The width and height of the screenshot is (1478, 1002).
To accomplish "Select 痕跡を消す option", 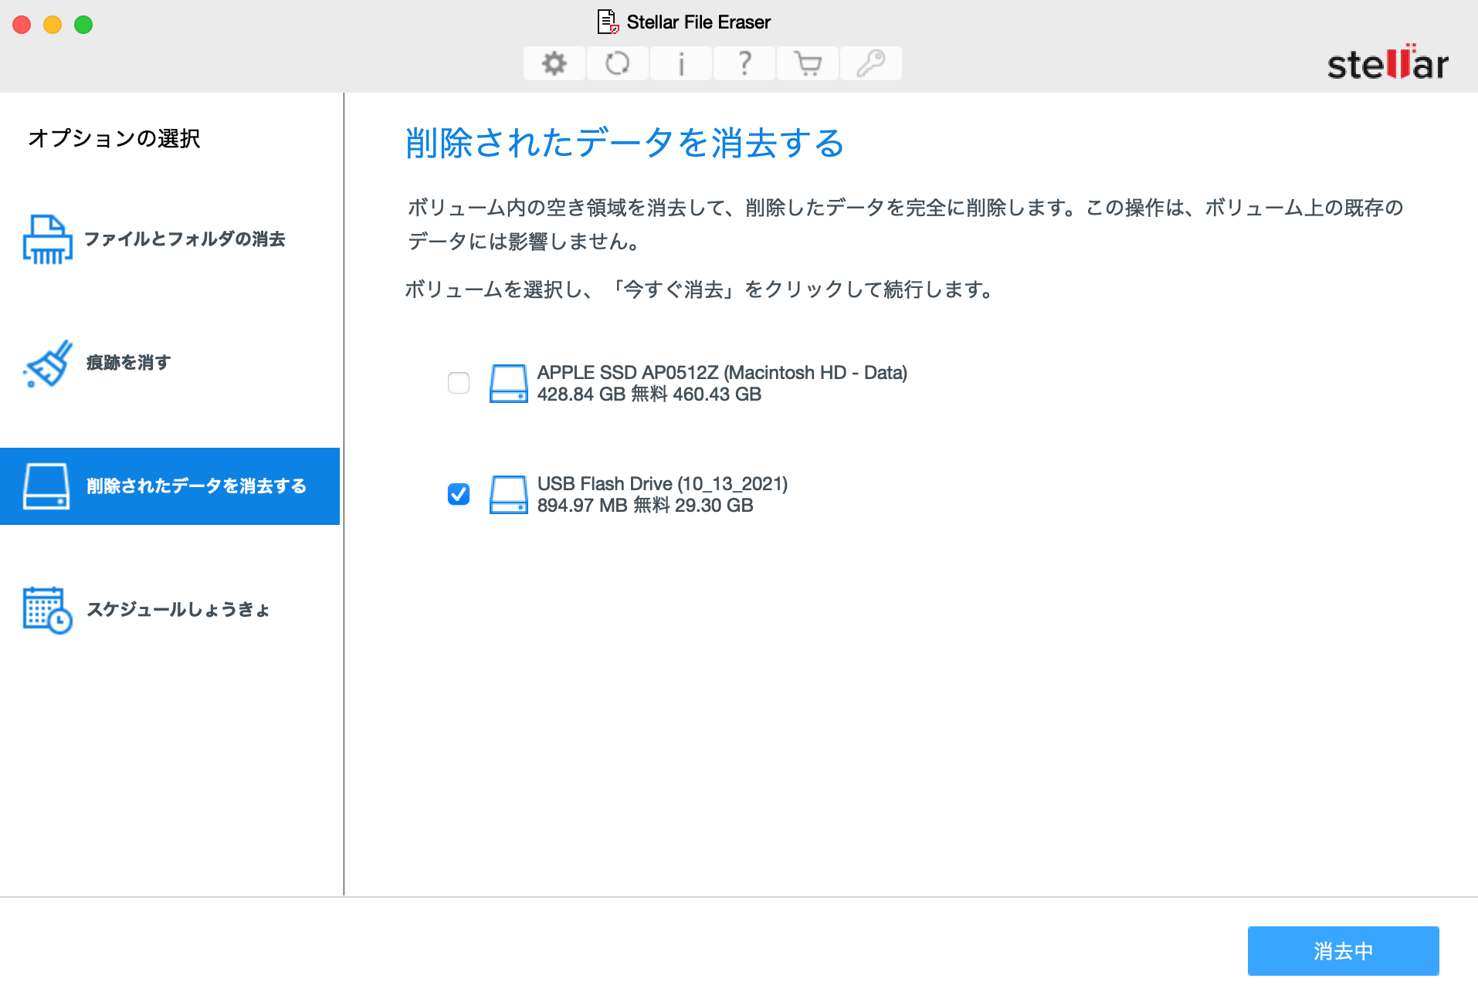I will point(170,363).
